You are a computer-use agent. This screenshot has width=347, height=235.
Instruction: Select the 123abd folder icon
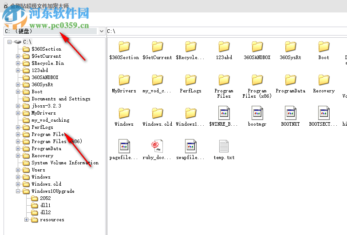[x=224, y=47]
